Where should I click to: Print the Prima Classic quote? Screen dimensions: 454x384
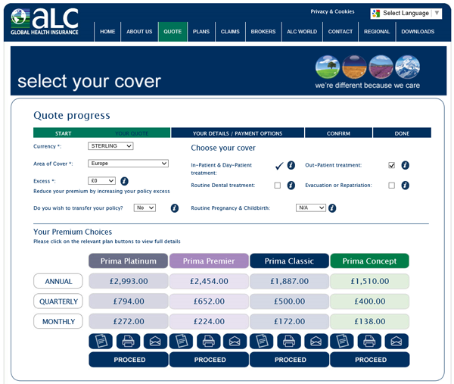(289, 341)
